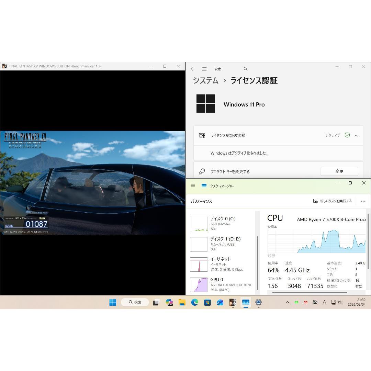
Task: Click the license activation status icon
Action: 202,135
